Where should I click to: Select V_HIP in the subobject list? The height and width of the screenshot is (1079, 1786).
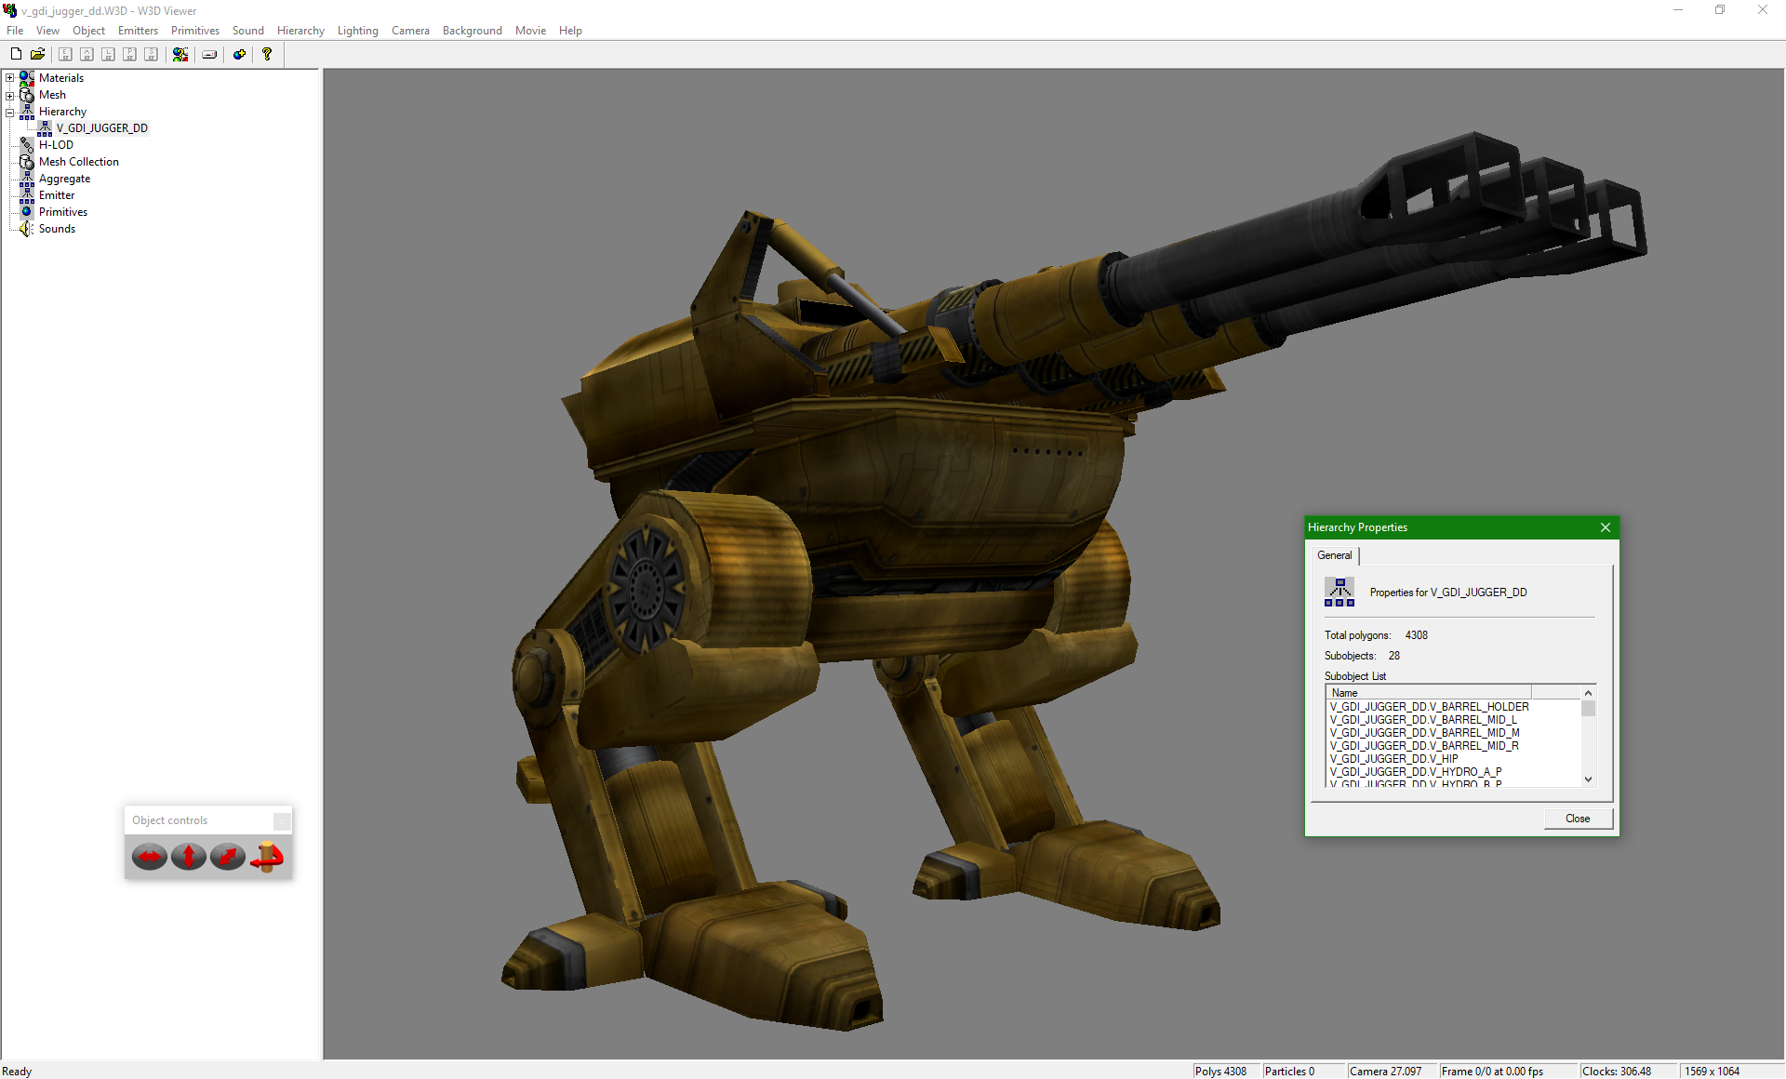(1393, 759)
